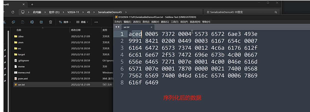The width and height of the screenshot is (310, 112).
Task: Click the pom.xml file icon
Action: tap(16, 78)
